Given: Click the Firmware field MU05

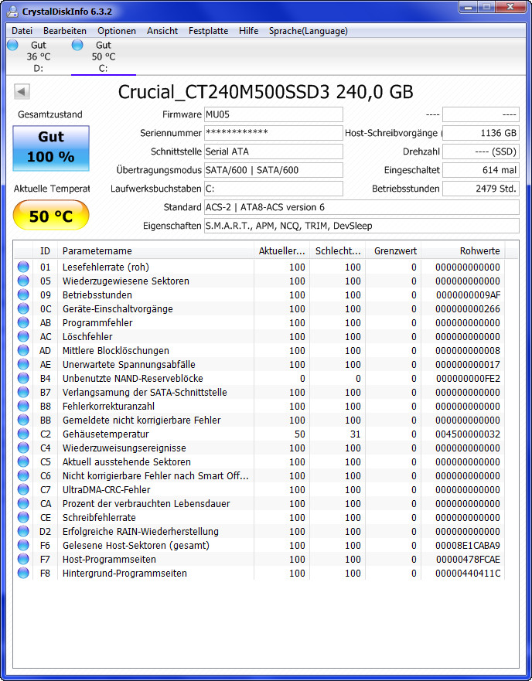Looking at the screenshot, I should (x=274, y=114).
